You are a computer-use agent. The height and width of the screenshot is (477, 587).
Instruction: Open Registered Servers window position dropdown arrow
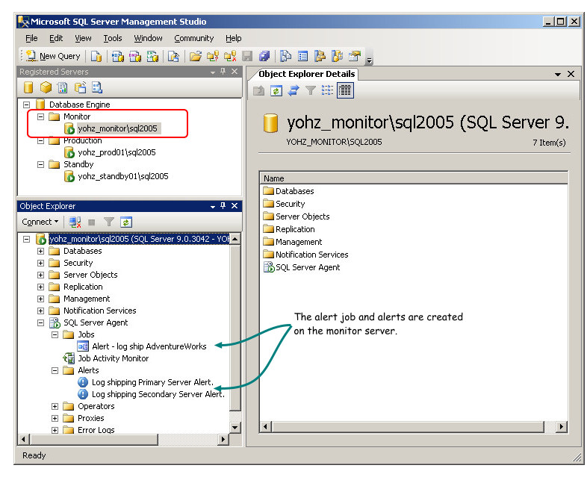click(213, 72)
